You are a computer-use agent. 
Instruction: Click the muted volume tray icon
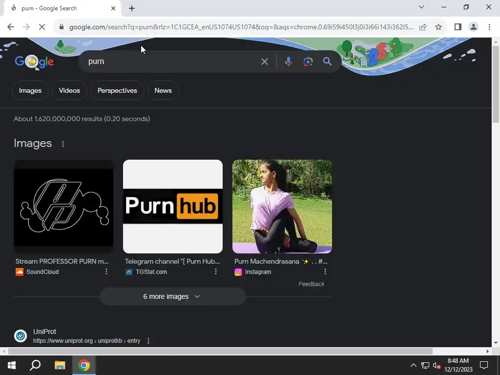coord(437,365)
